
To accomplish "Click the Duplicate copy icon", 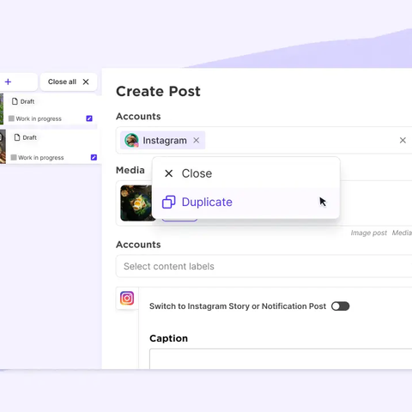I will pyautogui.click(x=169, y=202).
